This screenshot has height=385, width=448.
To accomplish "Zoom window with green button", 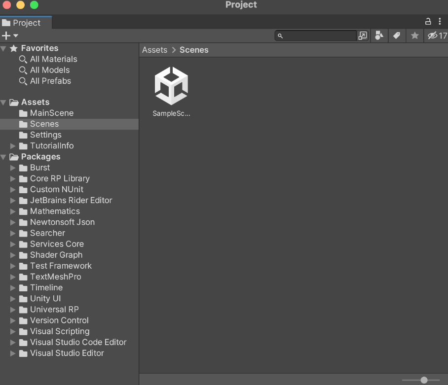I will pyautogui.click(x=34, y=4).
